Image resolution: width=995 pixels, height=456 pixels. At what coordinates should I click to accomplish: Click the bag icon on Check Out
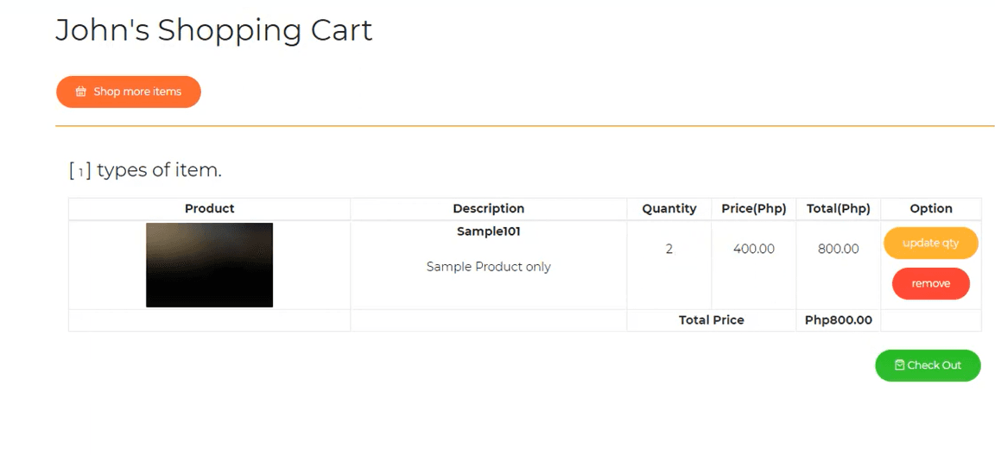899,365
